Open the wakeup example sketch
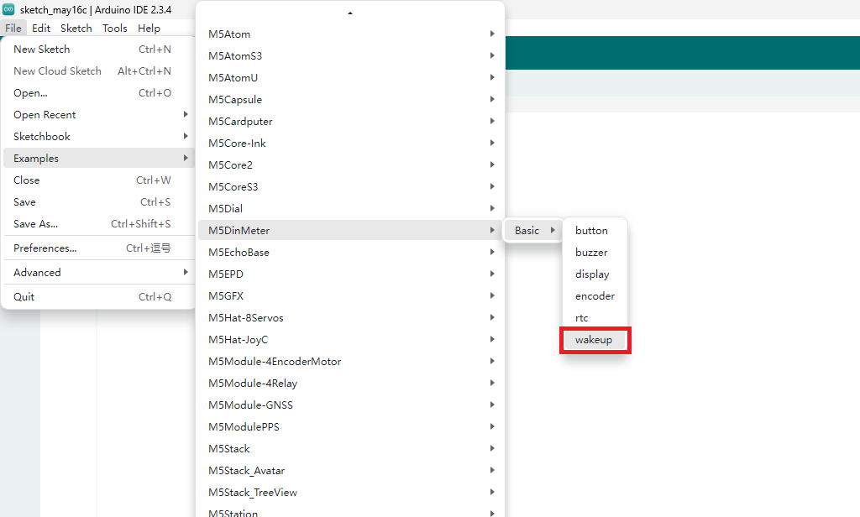The height and width of the screenshot is (517, 860). tap(595, 340)
